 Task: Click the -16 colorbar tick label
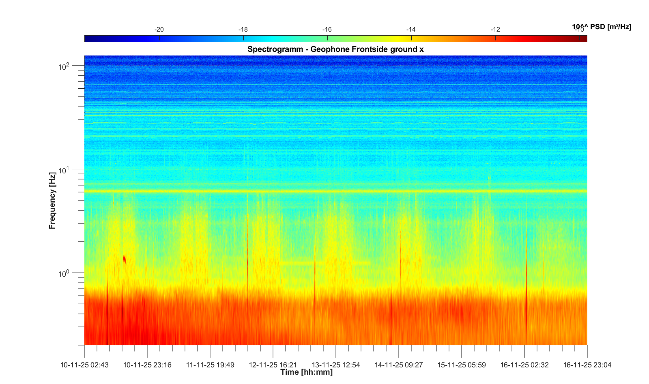(327, 30)
